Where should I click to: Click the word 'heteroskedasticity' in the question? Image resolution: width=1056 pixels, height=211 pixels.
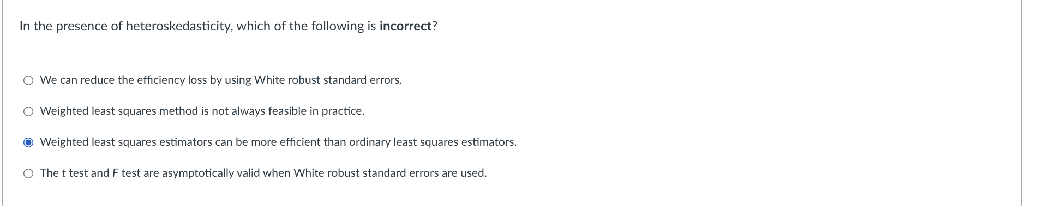coord(178,26)
